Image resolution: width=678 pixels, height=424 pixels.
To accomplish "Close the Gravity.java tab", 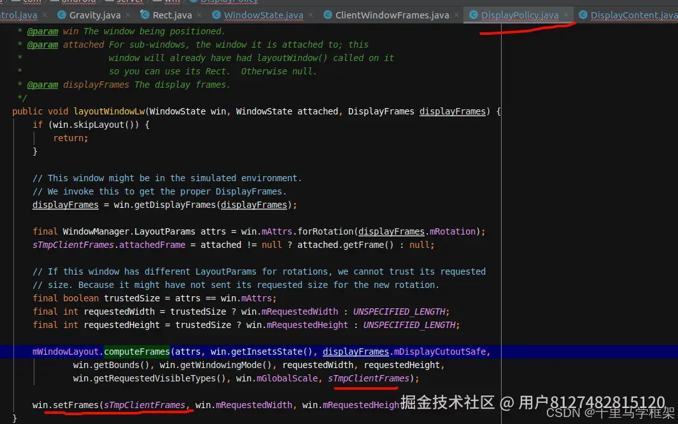I will click(128, 15).
